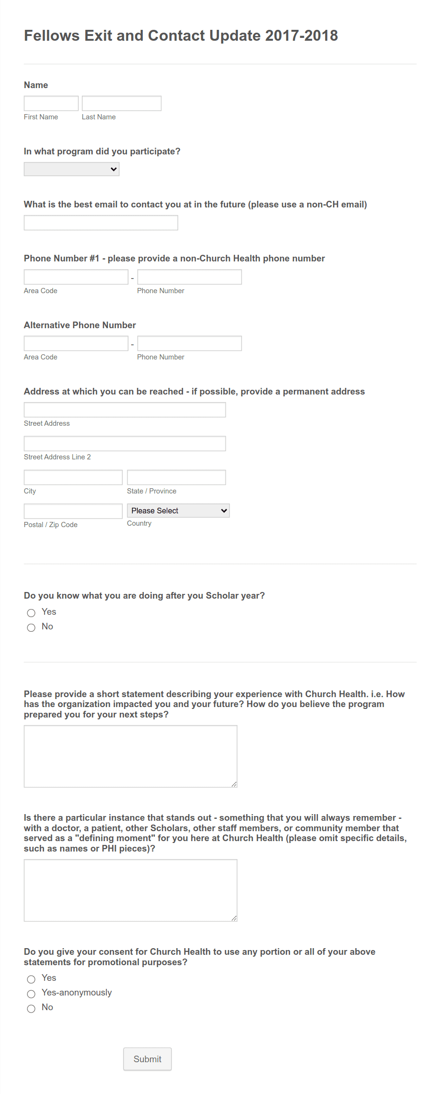
Task: Select the "Yes" radio for post-Scholar year plans
Action: [x=31, y=613]
